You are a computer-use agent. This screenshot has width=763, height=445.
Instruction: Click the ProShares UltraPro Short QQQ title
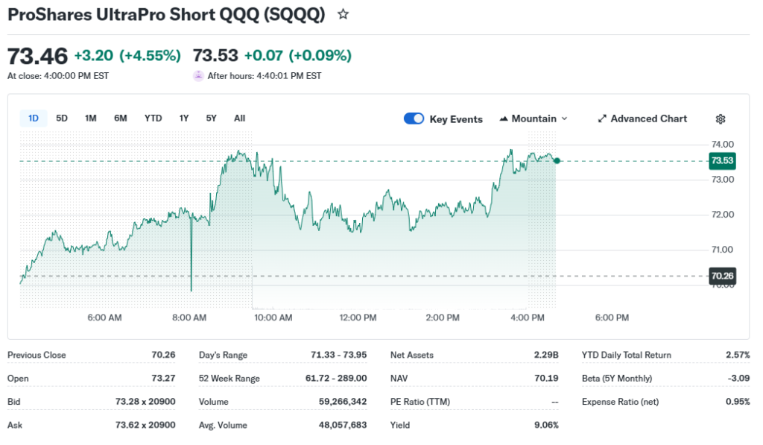click(166, 14)
